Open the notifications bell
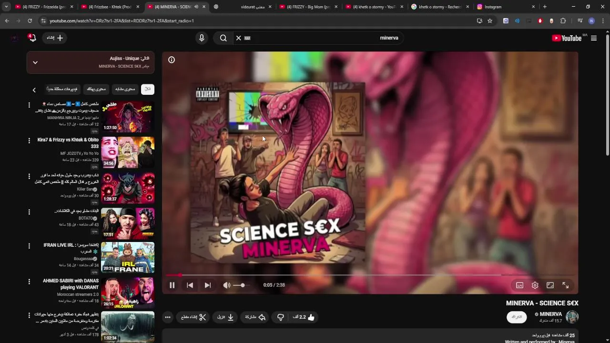610x343 pixels. (32, 38)
